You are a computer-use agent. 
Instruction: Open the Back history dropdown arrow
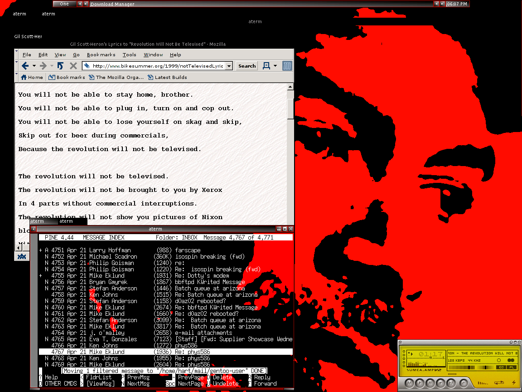(34, 66)
